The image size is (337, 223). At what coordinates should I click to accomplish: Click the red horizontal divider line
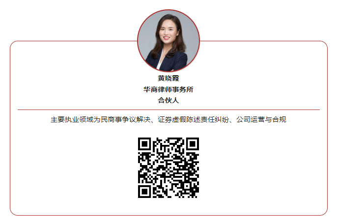pyautogui.click(x=168, y=110)
